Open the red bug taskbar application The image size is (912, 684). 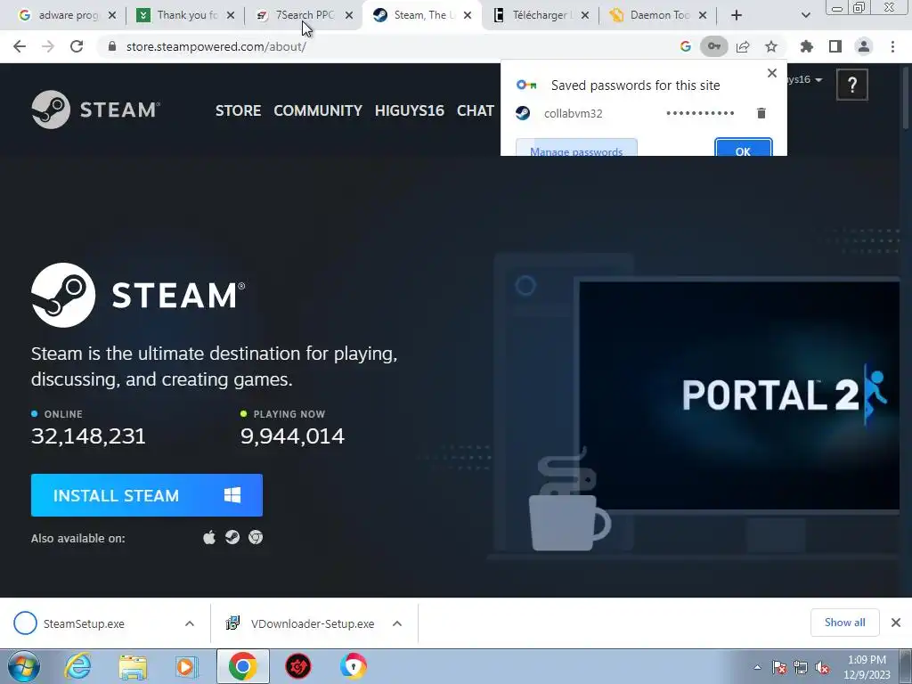pyautogui.click(x=297, y=666)
